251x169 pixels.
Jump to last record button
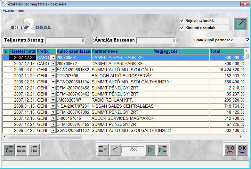tap(163, 150)
